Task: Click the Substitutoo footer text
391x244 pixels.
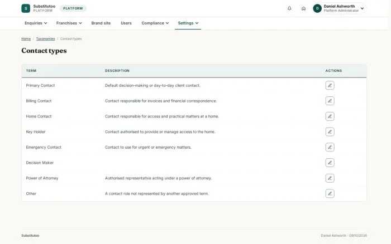Action: tap(30, 235)
